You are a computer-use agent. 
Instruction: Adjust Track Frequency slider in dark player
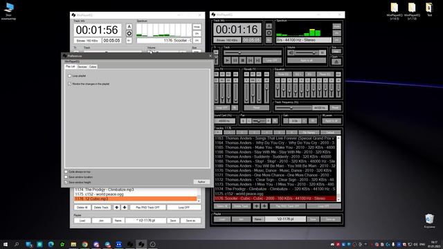(293, 108)
